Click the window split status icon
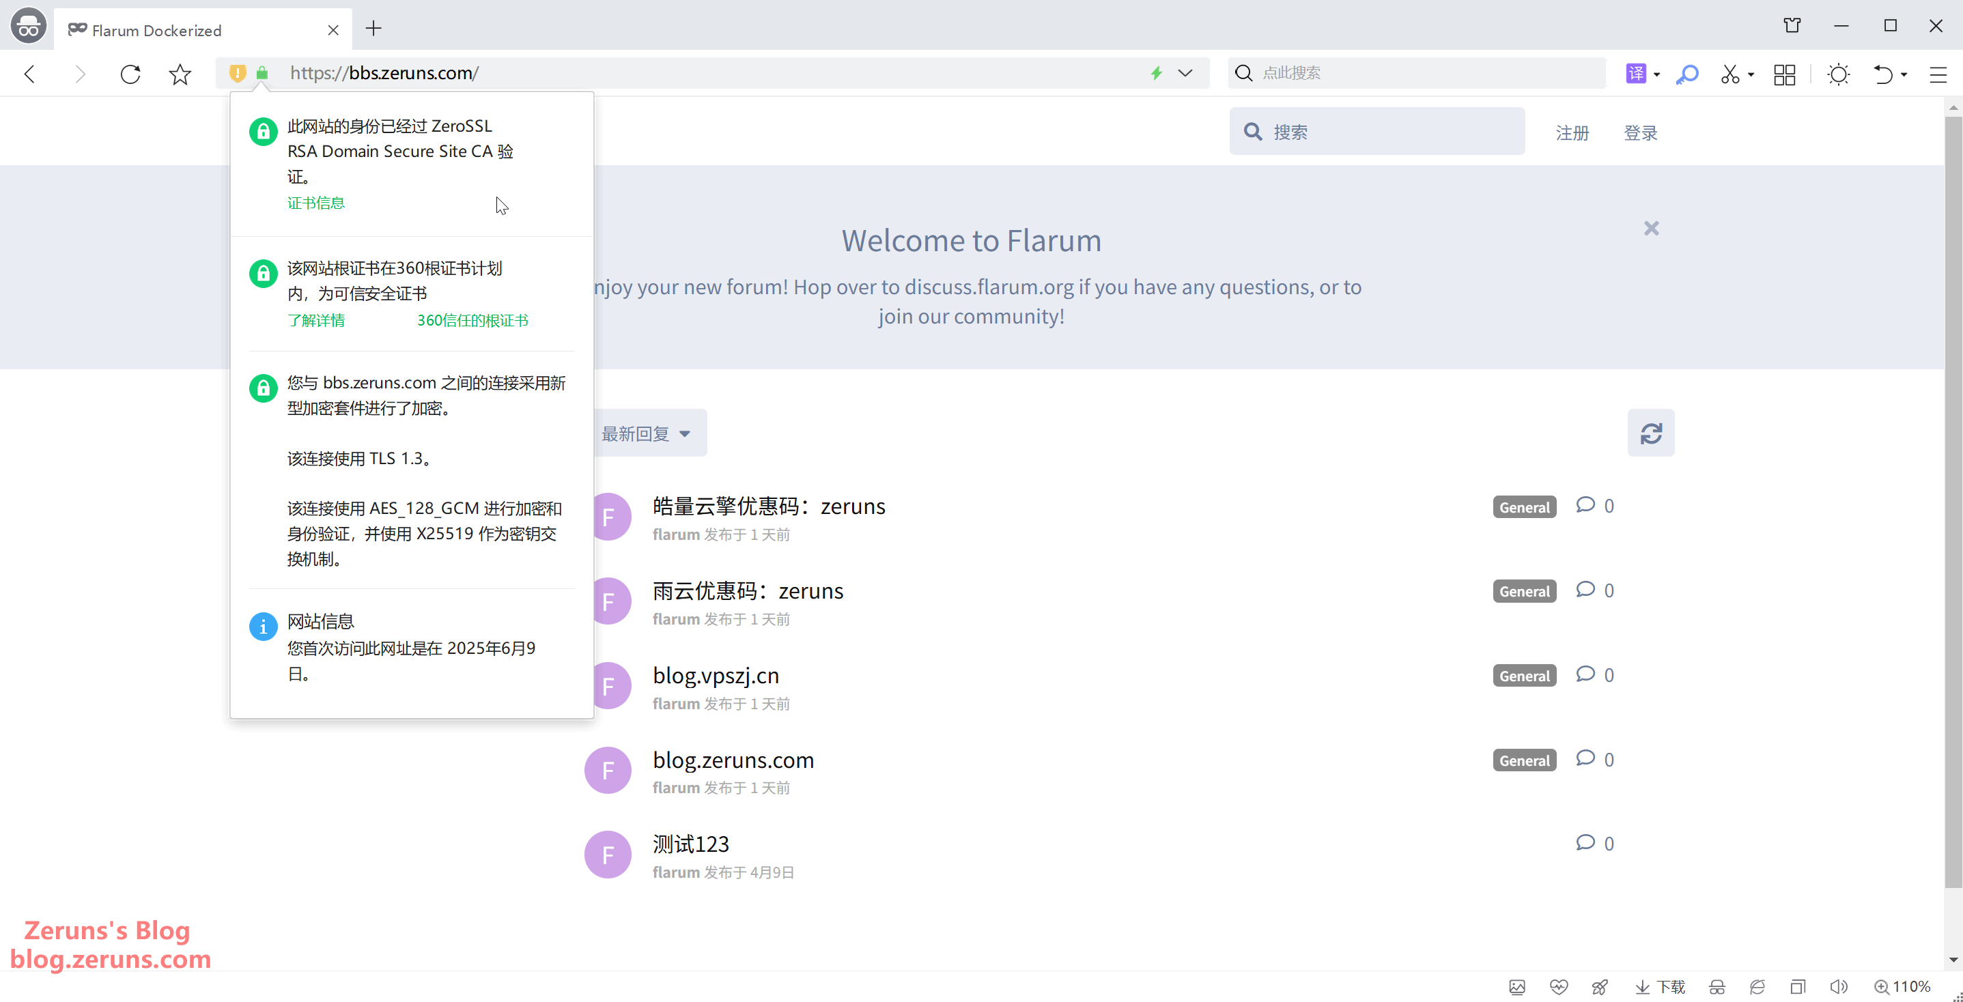This screenshot has width=1963, height=1002. click(x=1798, y=988)
